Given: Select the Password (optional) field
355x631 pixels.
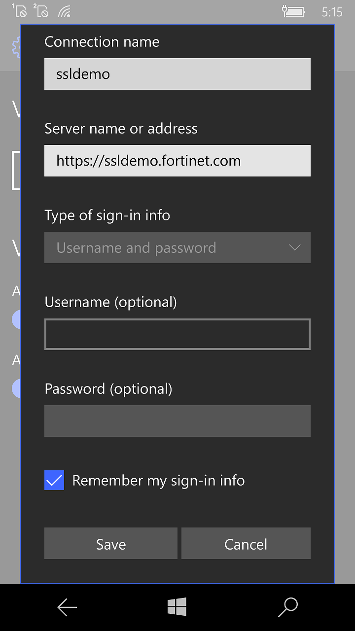Looking at the screenshot, I should (x=177, y=421).
